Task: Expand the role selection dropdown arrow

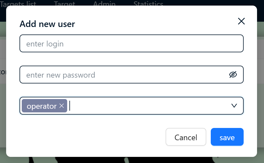Action: [x=234, y=106]
